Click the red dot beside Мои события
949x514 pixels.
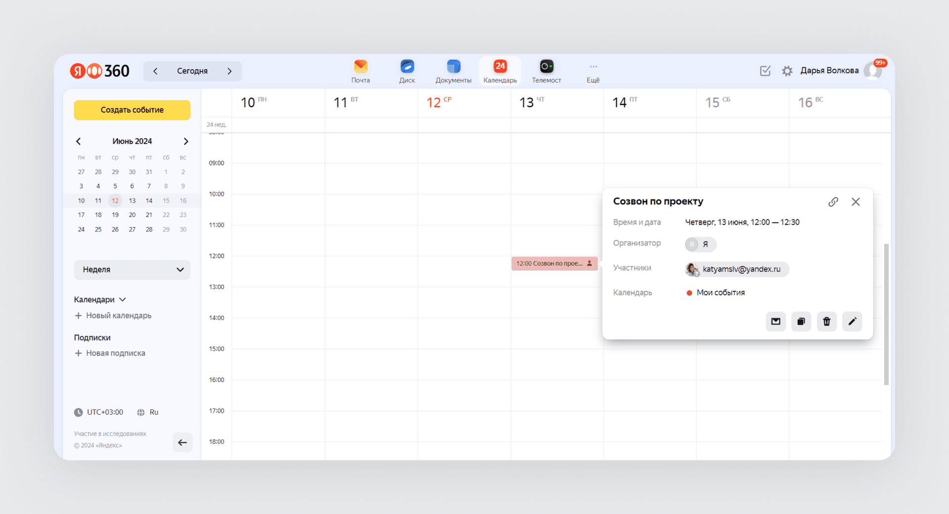point(689,293)
